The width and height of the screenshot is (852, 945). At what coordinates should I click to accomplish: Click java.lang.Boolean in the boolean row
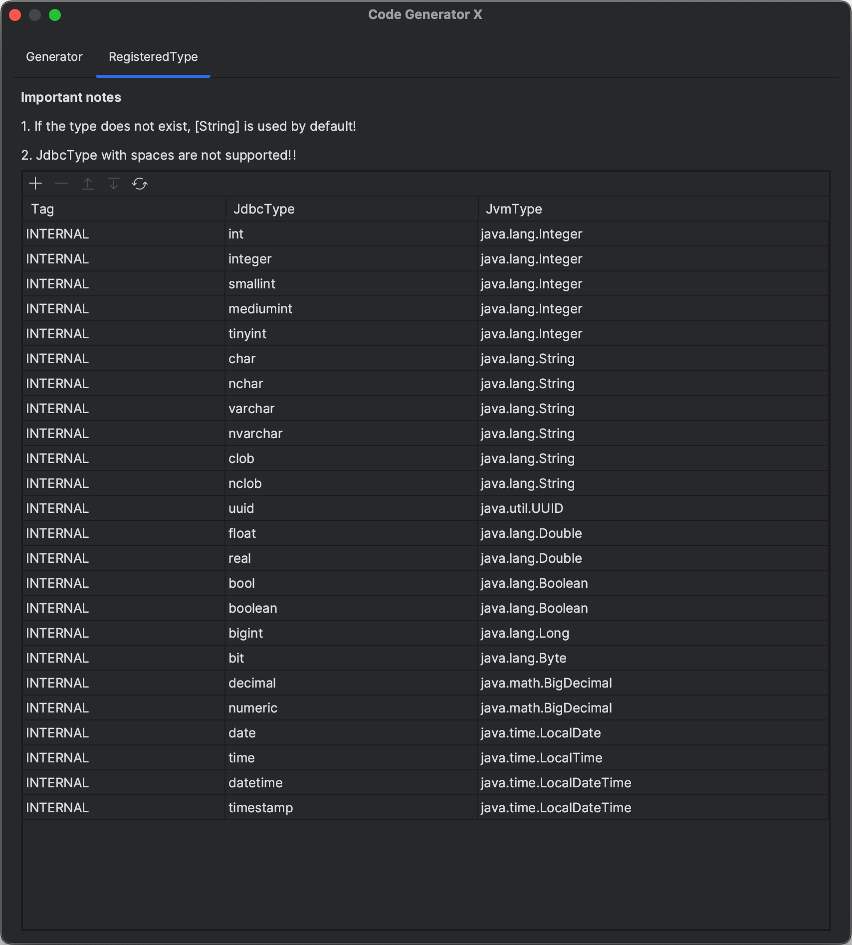click(x=653, y=608)
